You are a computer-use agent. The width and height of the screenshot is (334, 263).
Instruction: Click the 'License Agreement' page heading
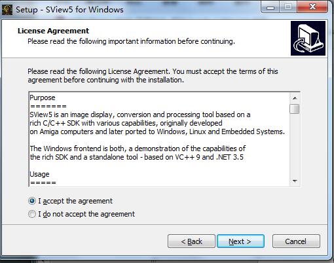point(53,31)
